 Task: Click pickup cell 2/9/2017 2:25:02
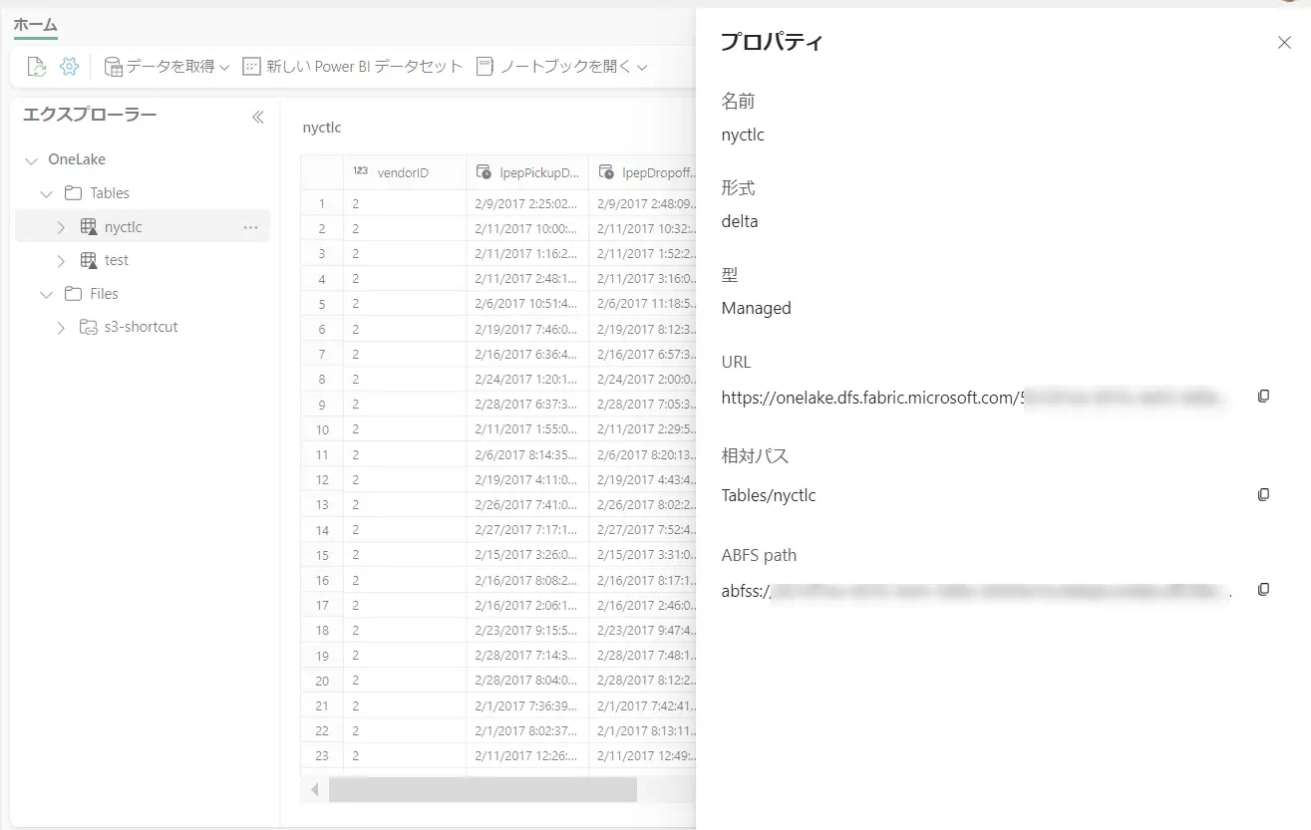(527, 203)
